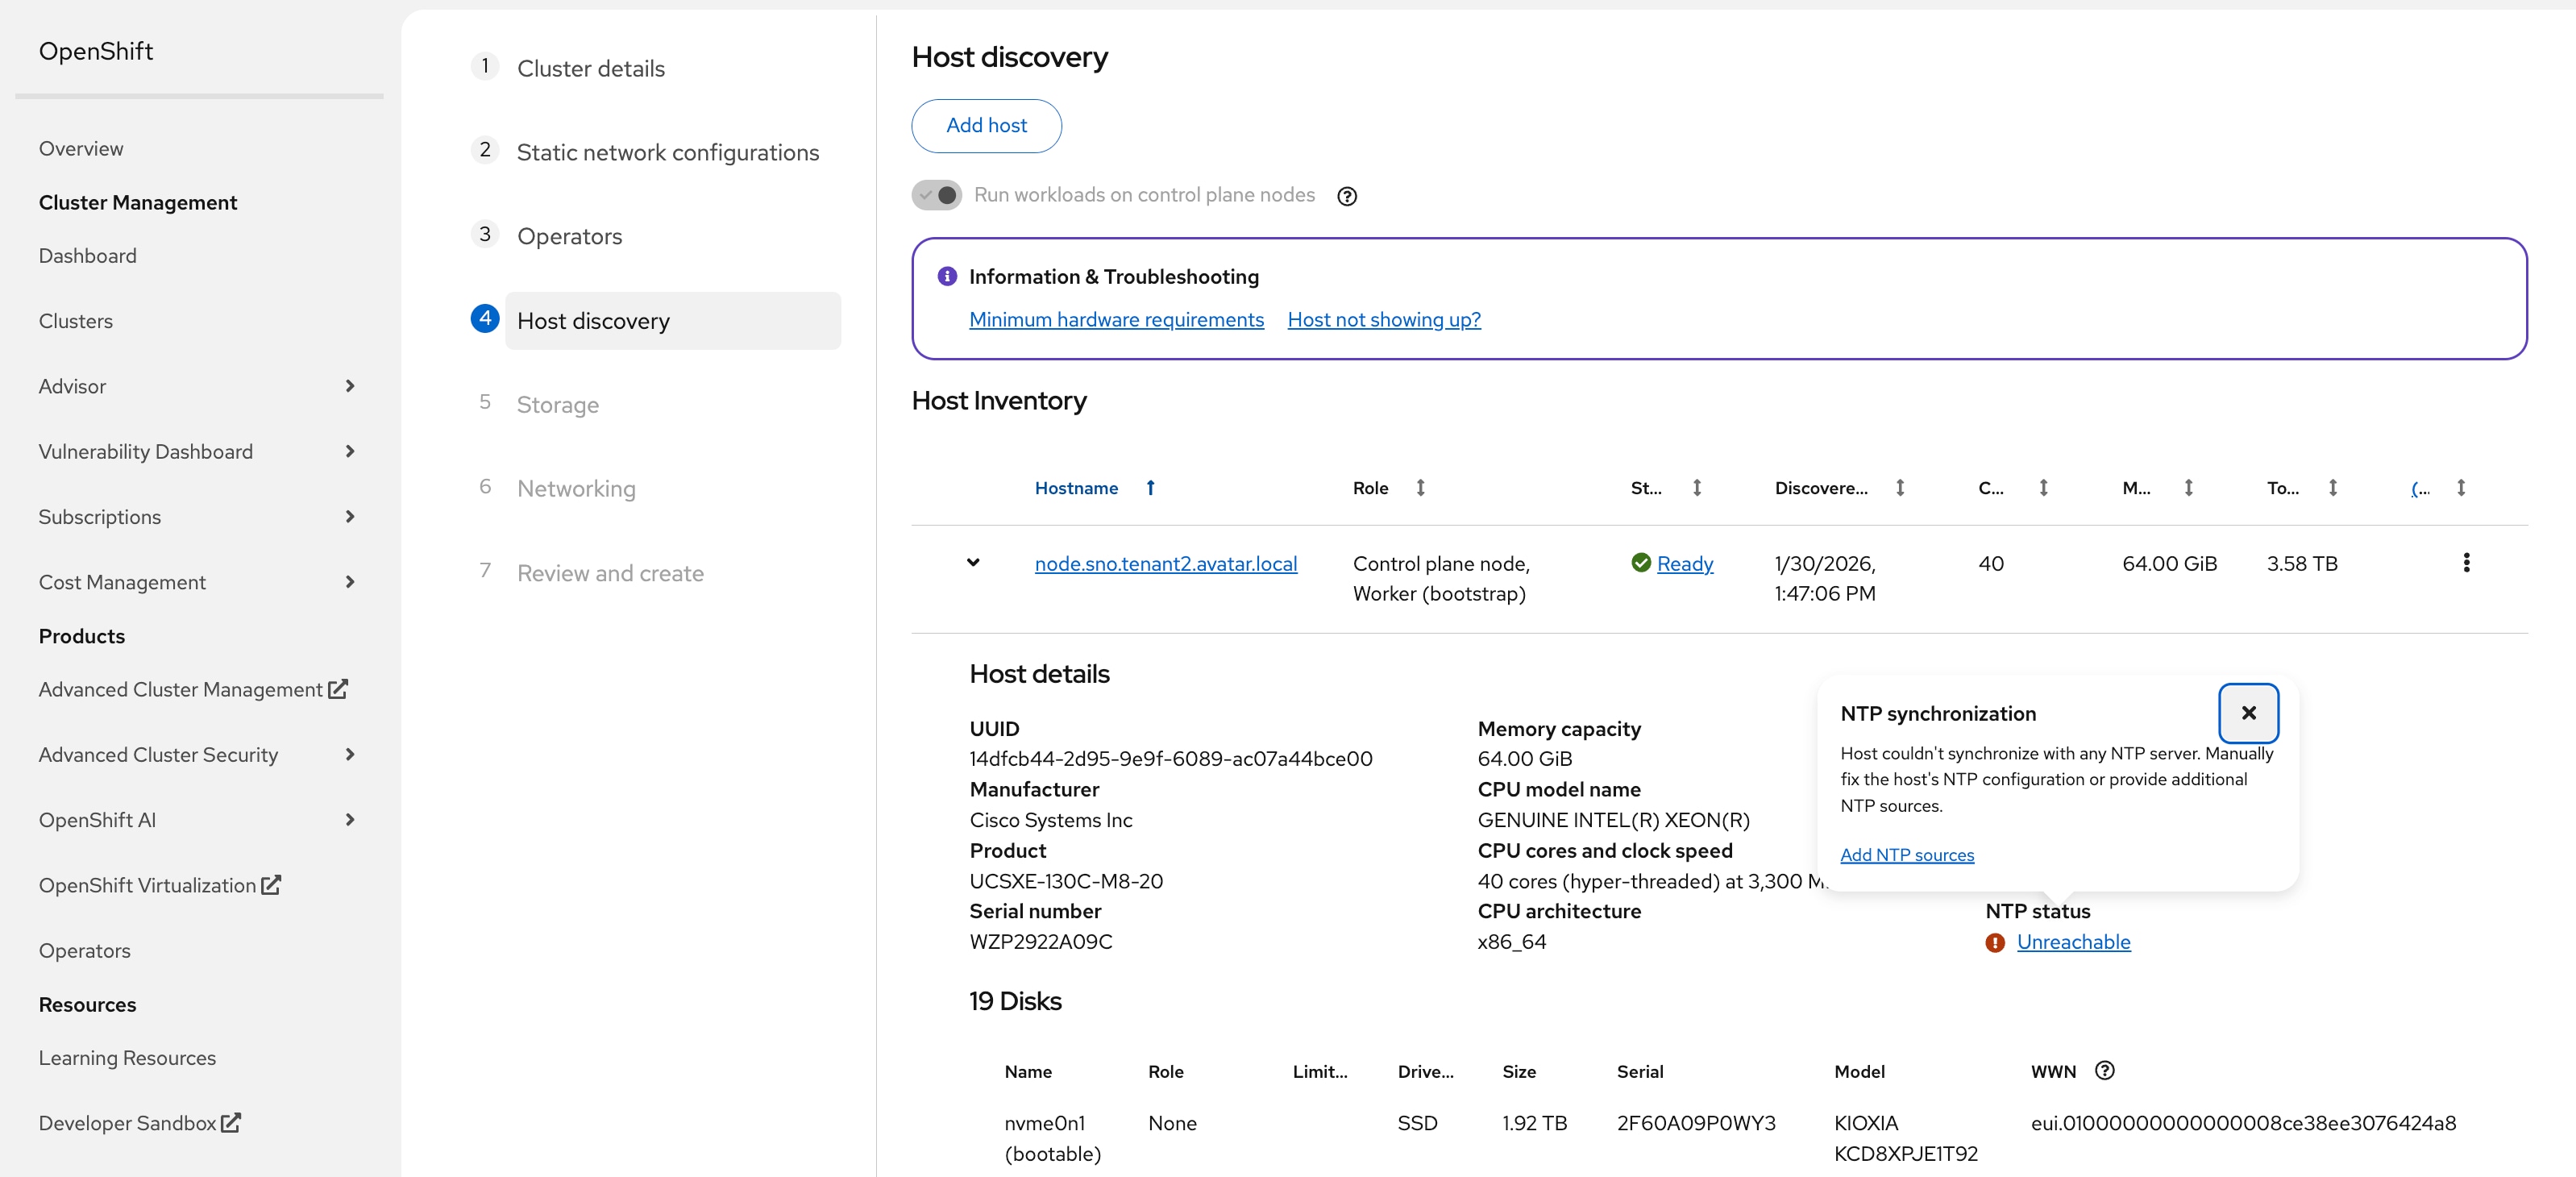This screenshot has height=1177, width=2576.
Task: Go to the Overview page
Action: click(81, 149)
